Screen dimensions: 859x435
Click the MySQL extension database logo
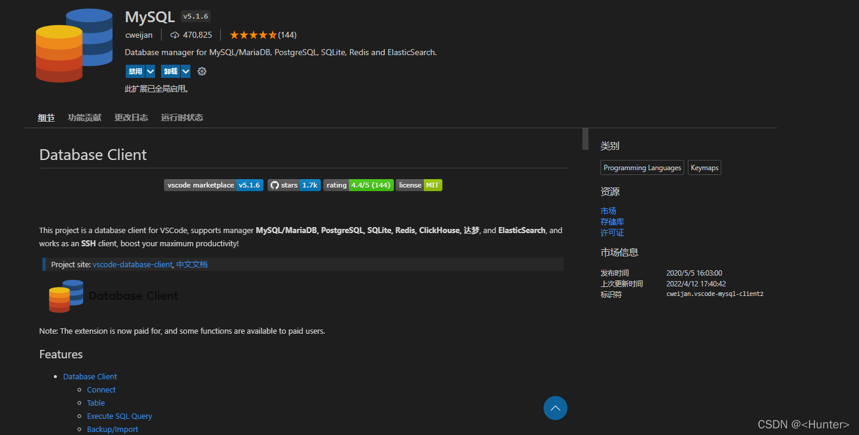(74, 46)
